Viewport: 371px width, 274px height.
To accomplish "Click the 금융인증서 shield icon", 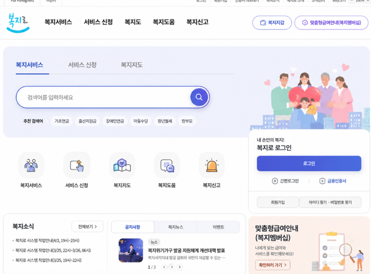I will 322,181.
